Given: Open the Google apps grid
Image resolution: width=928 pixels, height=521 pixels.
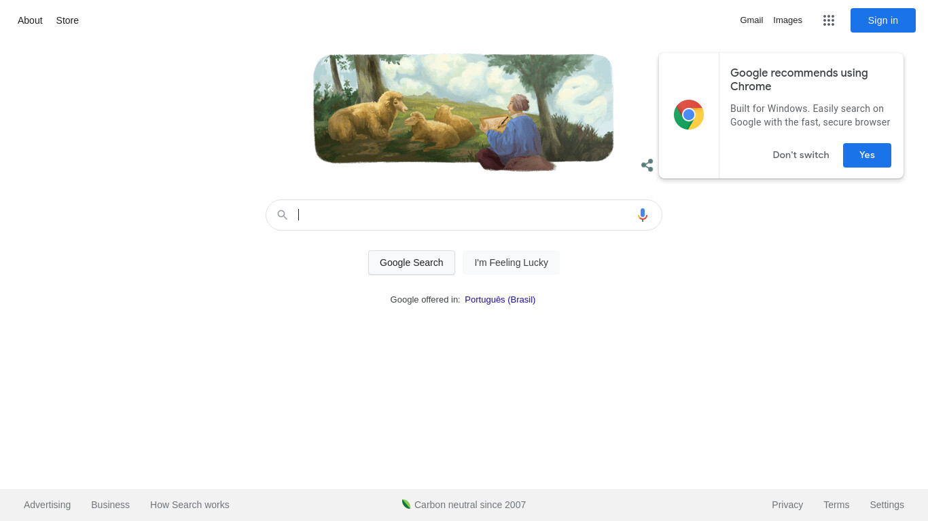Looking at the screenshot, I should 828,20.
